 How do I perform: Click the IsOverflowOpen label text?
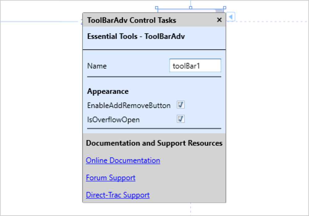point(113,120)
